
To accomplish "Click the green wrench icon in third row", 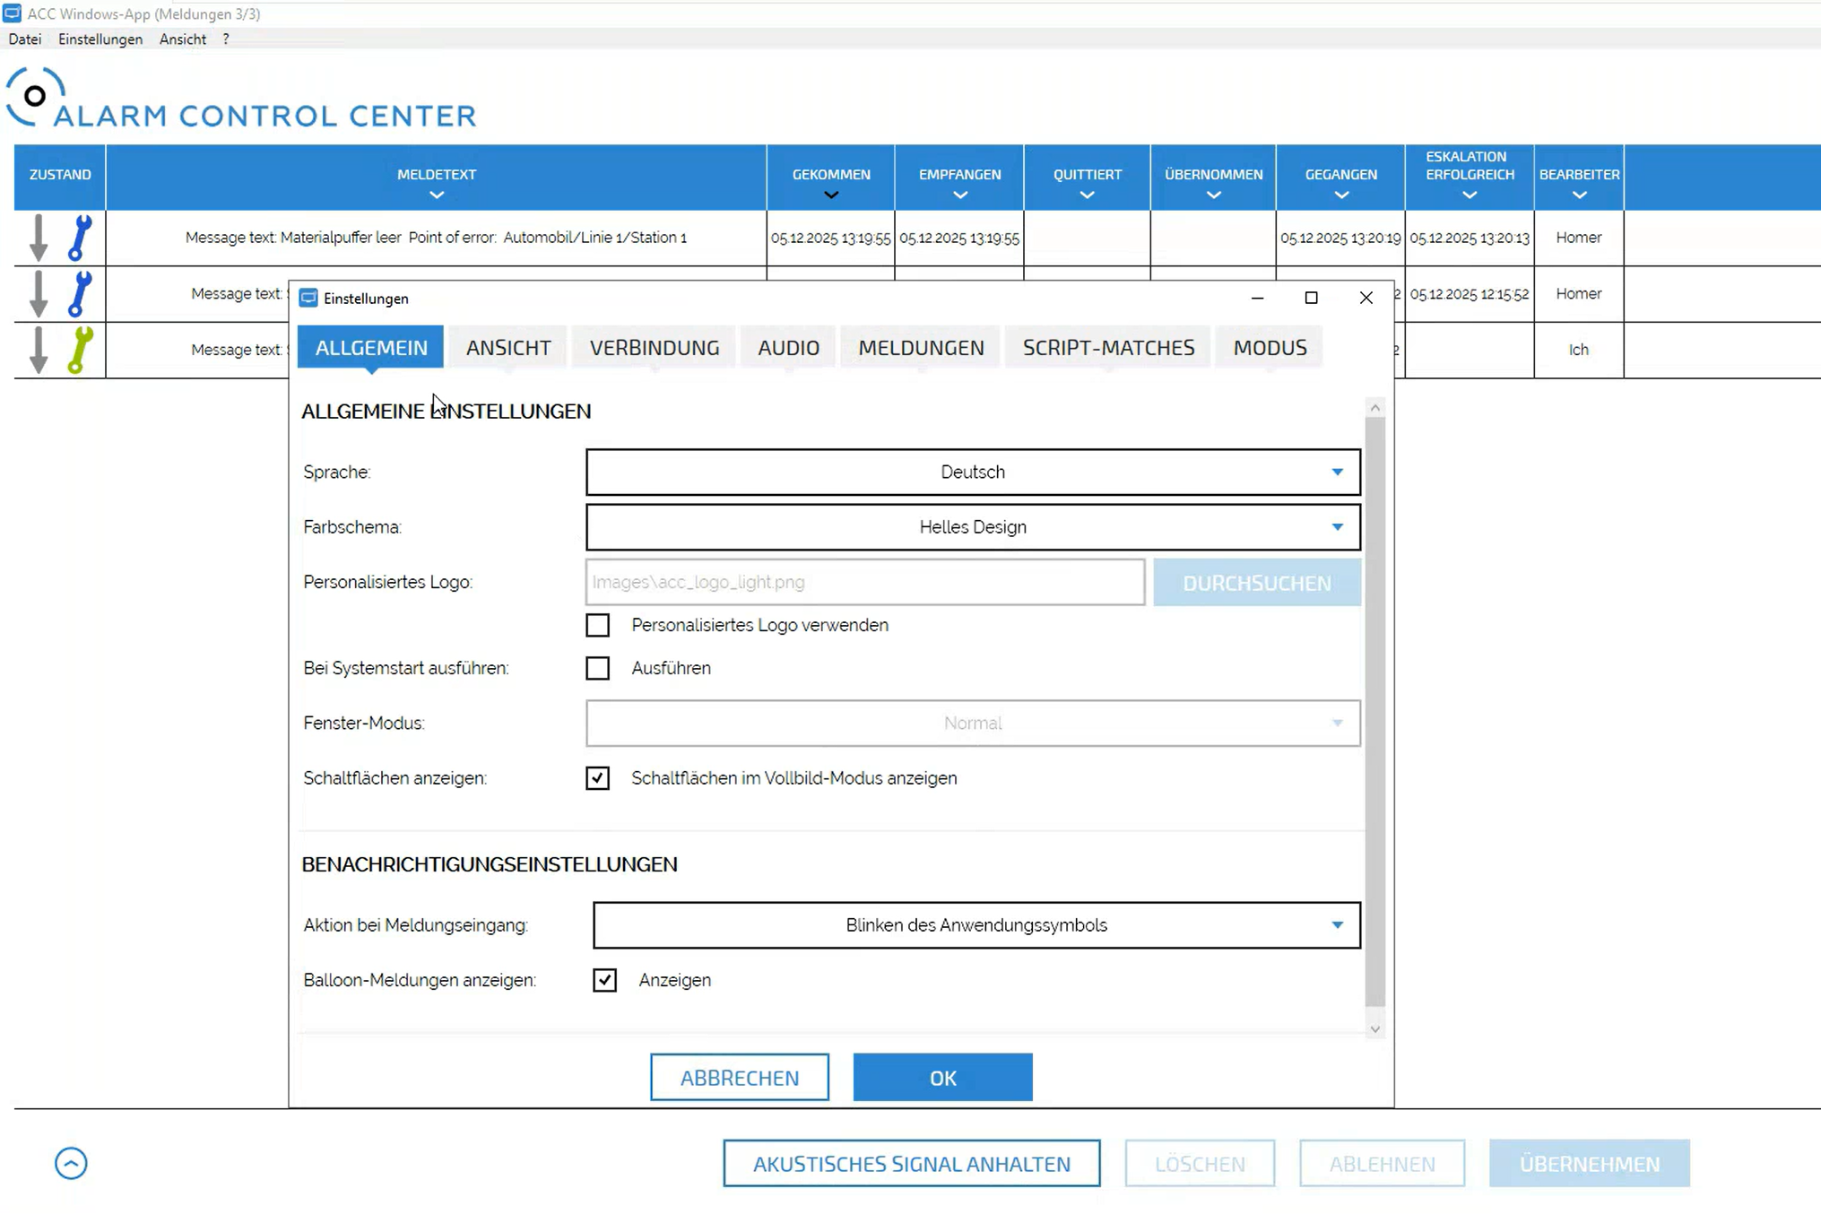I will coord(80,350).
